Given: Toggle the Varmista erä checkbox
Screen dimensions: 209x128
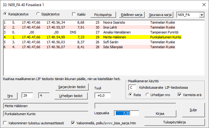Looking at the screenshot, I should point(180,95).
